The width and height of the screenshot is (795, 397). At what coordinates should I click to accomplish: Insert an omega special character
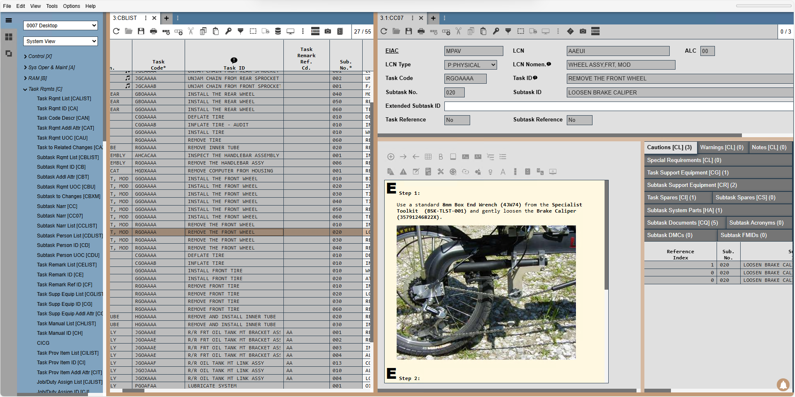coord(490,172)
